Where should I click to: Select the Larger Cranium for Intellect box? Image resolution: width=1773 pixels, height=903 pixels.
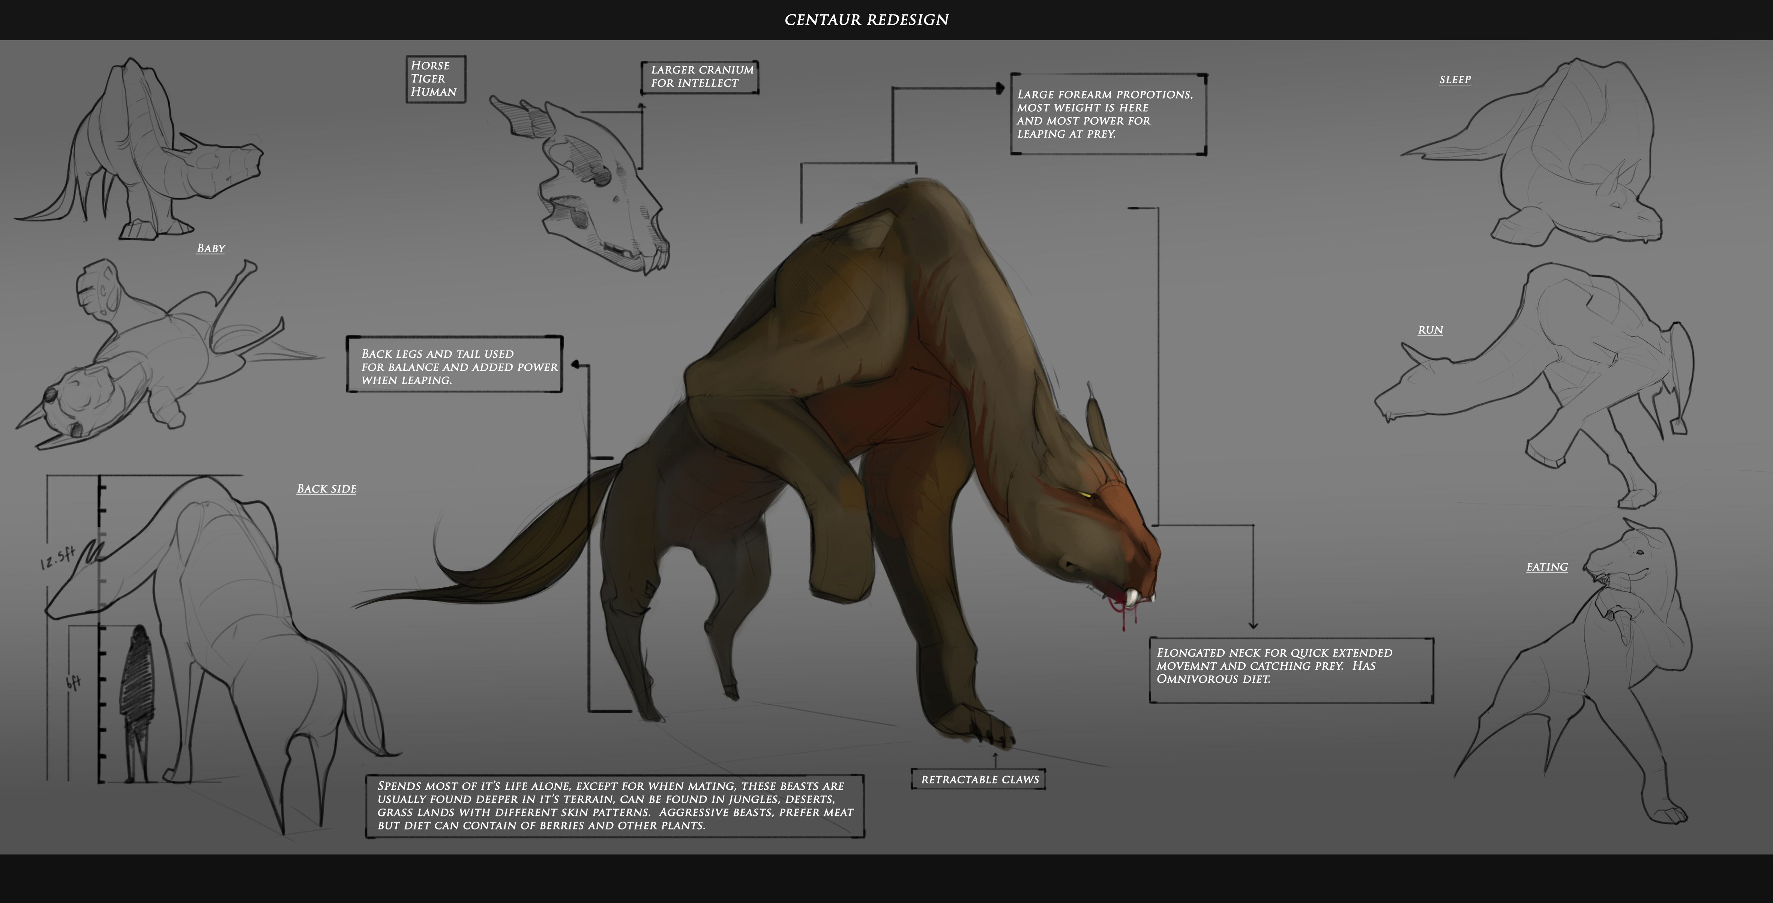pyautogui.click(x=699, y=77)
